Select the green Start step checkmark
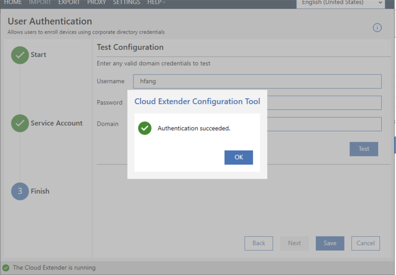 click(x=20, y=55)
